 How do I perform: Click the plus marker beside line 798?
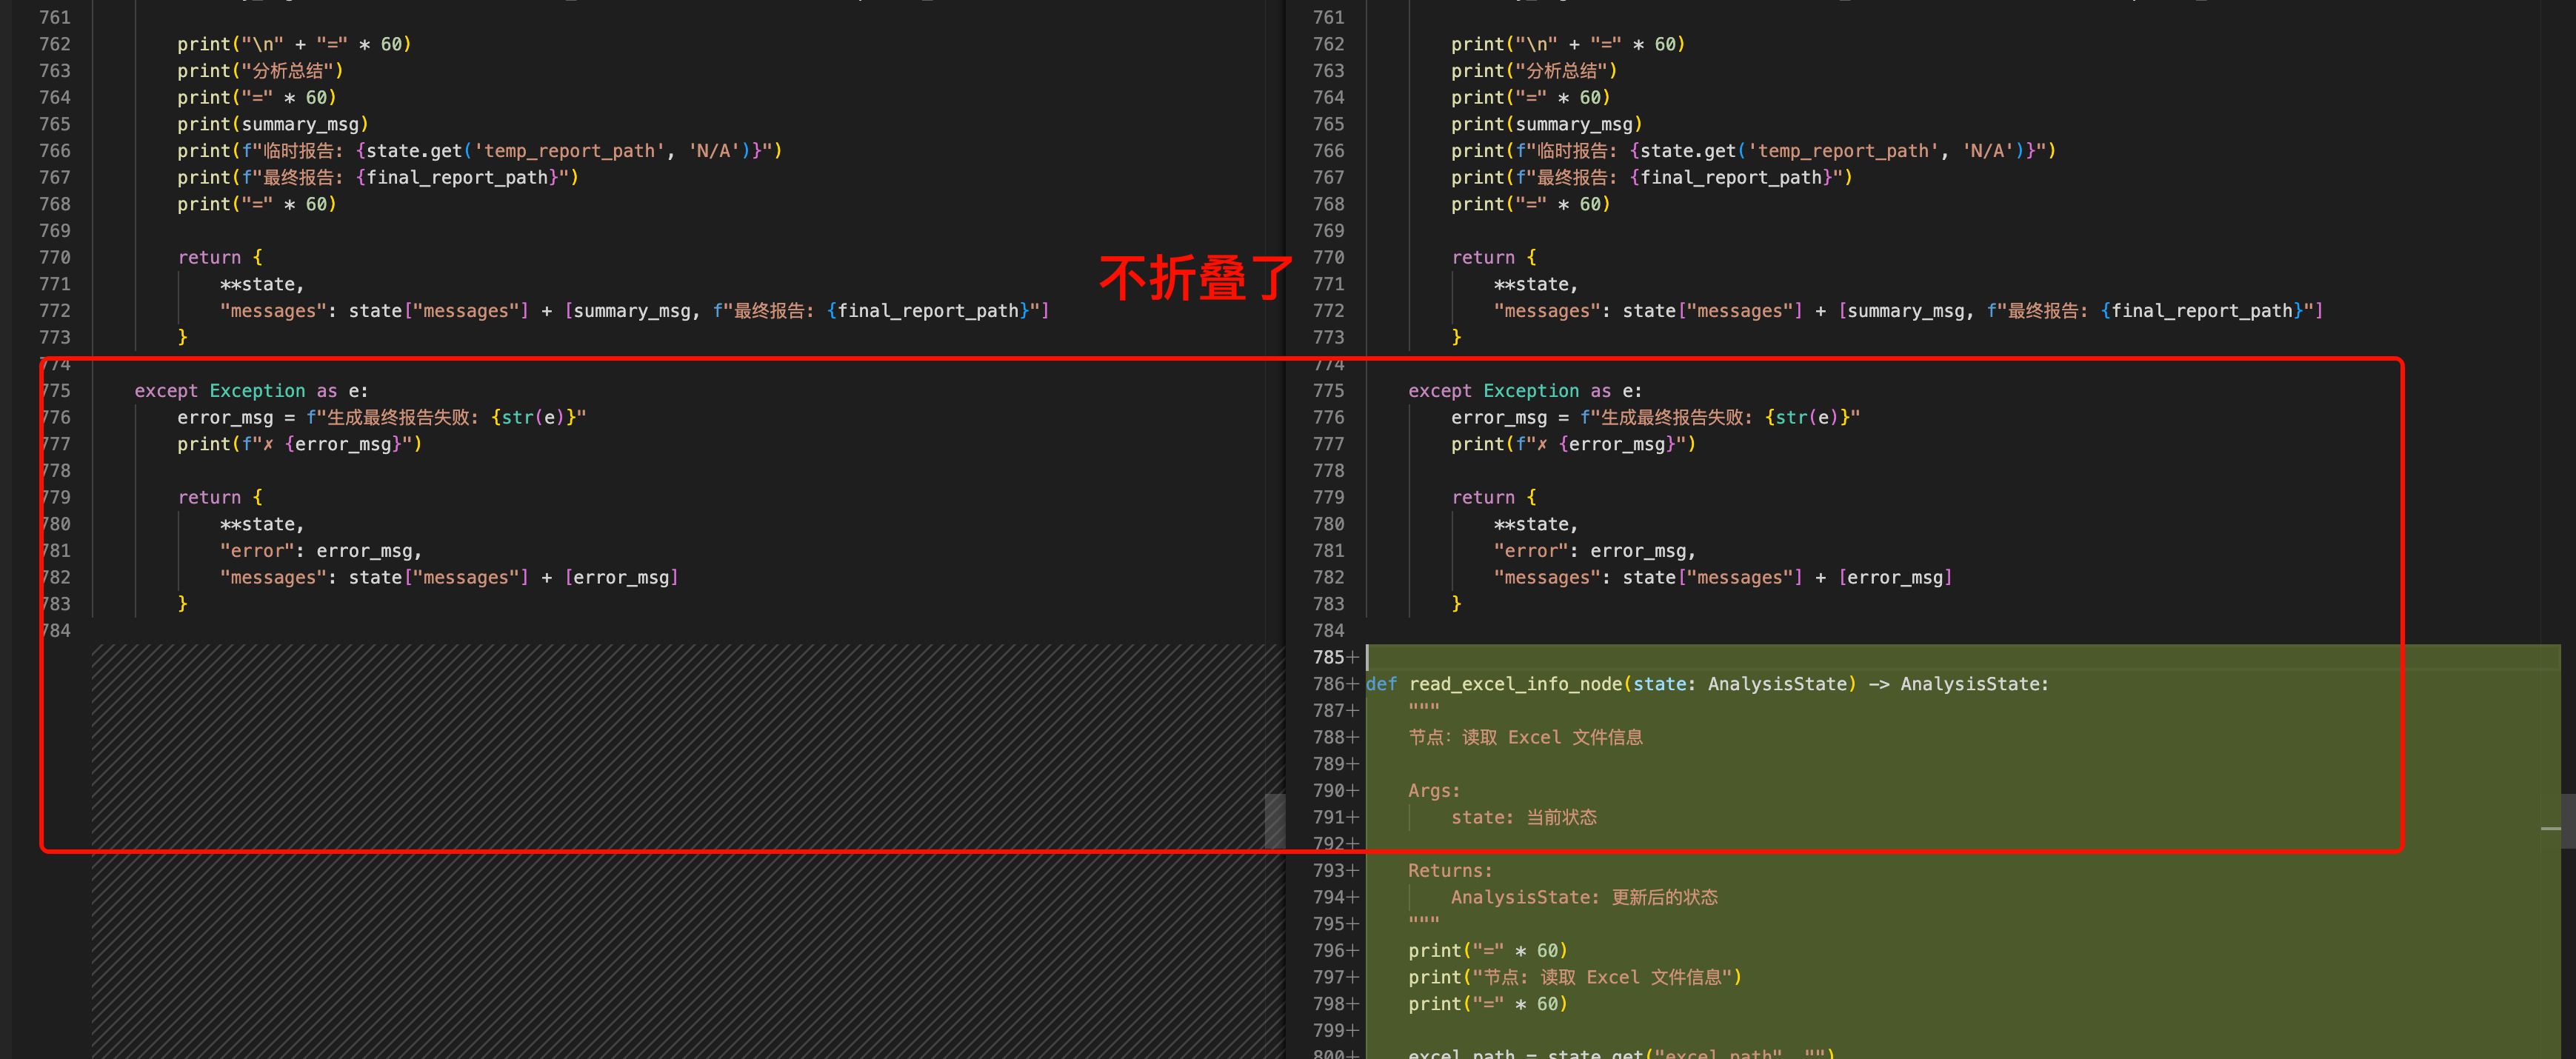click(1353, 1004)
